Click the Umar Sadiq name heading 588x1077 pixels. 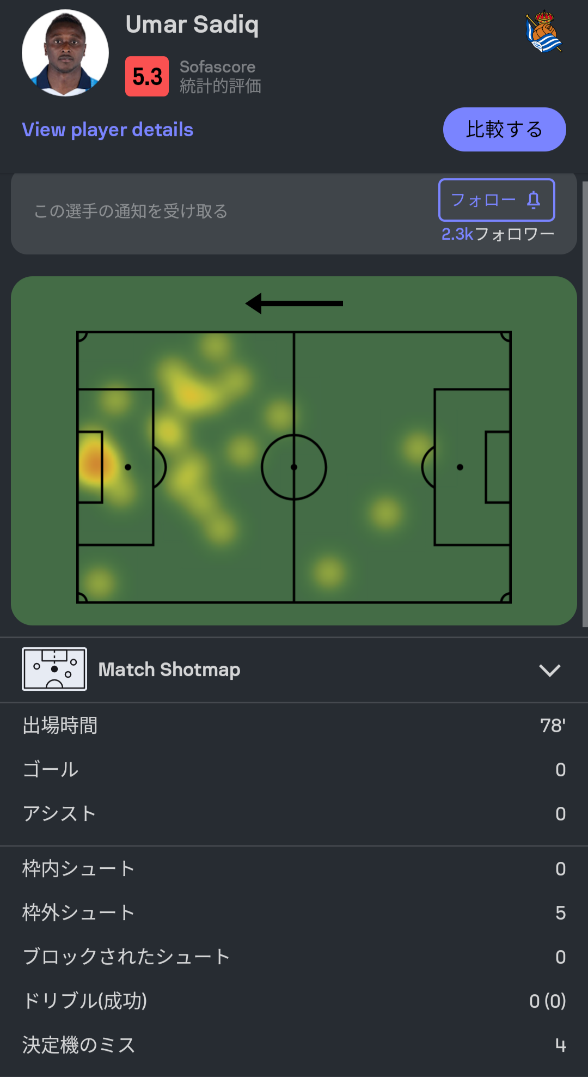pyautogui.click(x=192, y=25)
